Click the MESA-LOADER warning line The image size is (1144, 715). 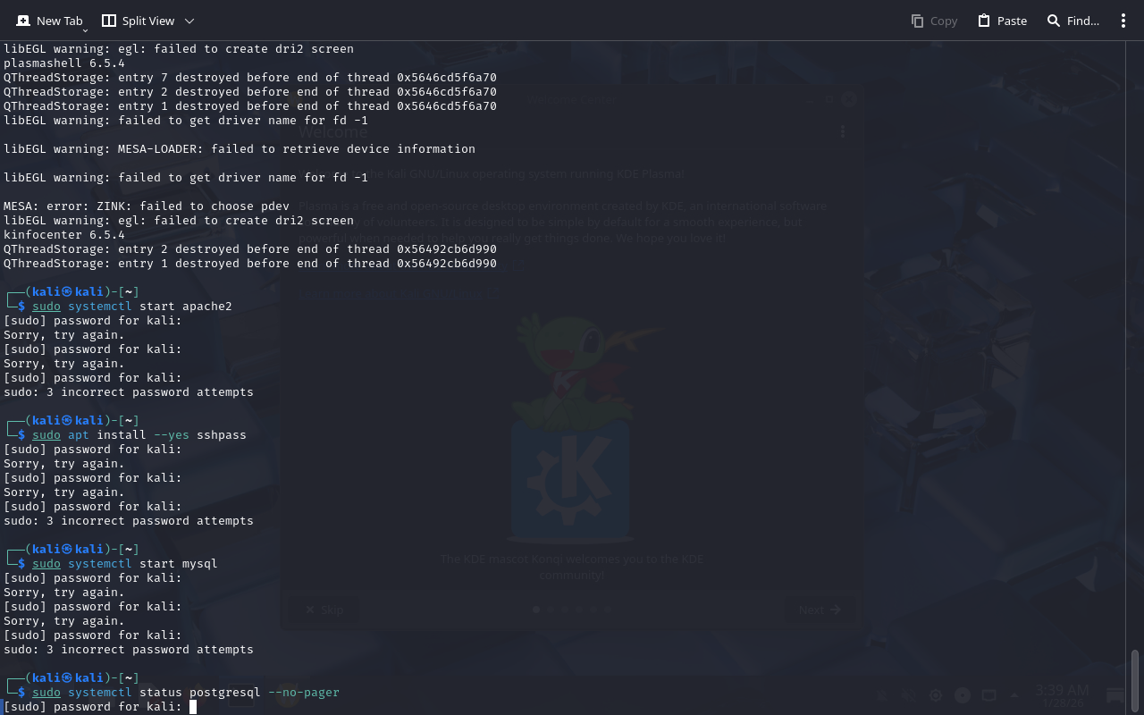(239, 149)
